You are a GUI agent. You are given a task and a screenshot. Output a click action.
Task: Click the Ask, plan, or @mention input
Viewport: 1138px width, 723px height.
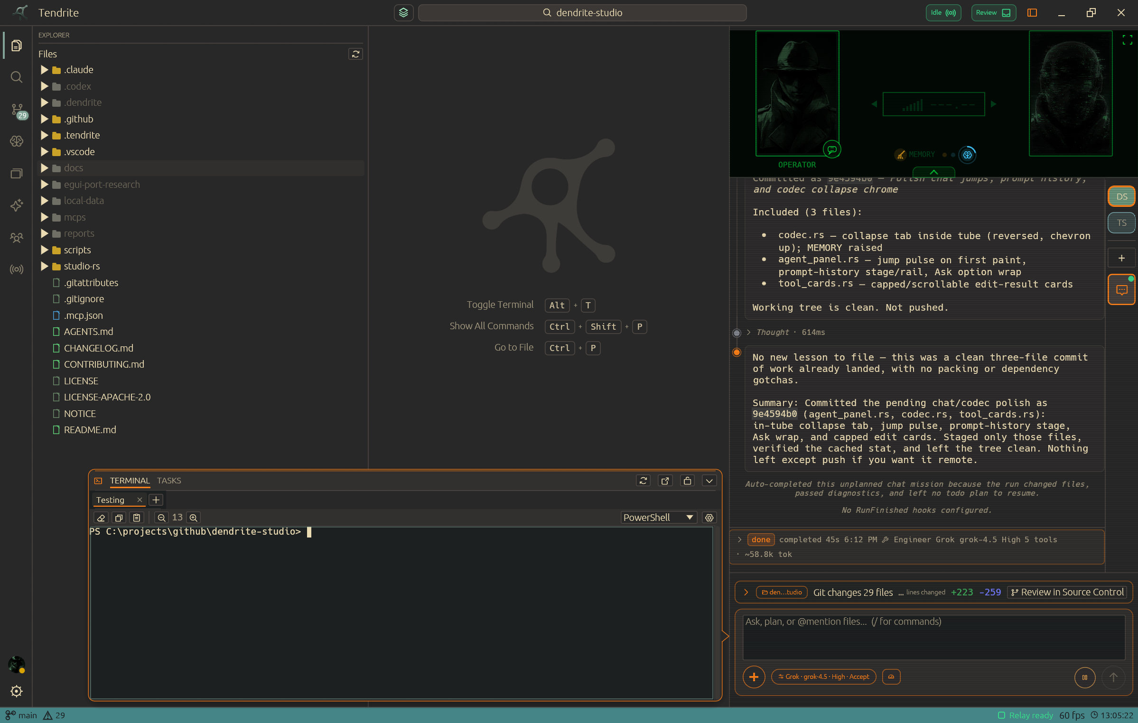tap(933, 637)
